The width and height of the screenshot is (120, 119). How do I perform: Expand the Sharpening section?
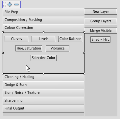(43, 101)
